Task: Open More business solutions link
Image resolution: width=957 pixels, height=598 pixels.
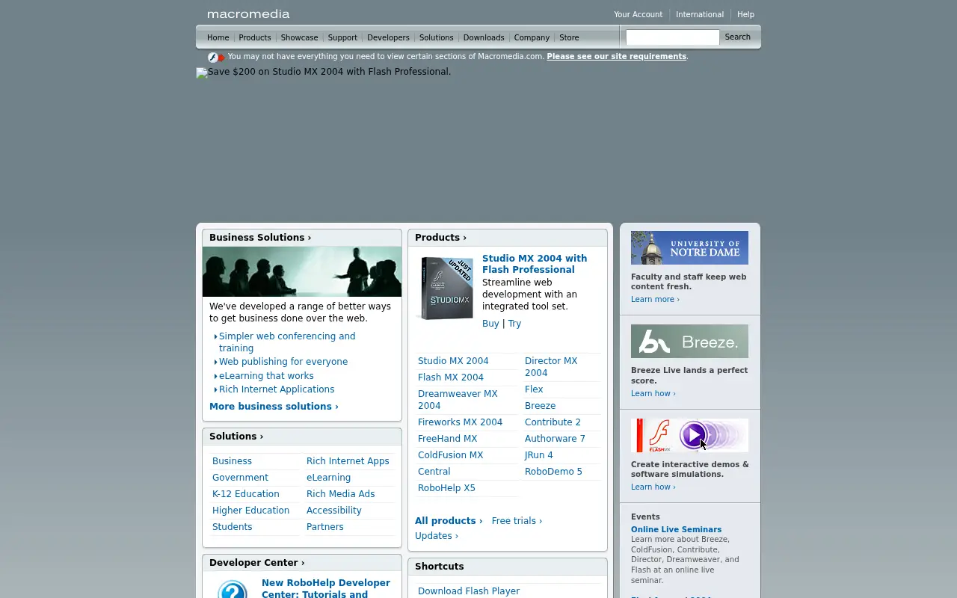Action: click(x=274, y=407)
